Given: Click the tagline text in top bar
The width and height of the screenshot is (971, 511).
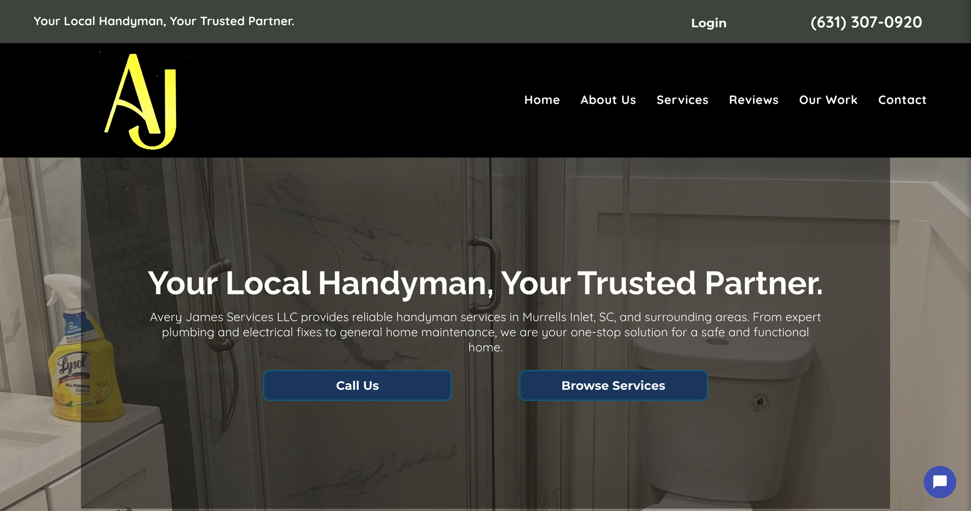Looking at the screenshot, I should click(164, 21).
